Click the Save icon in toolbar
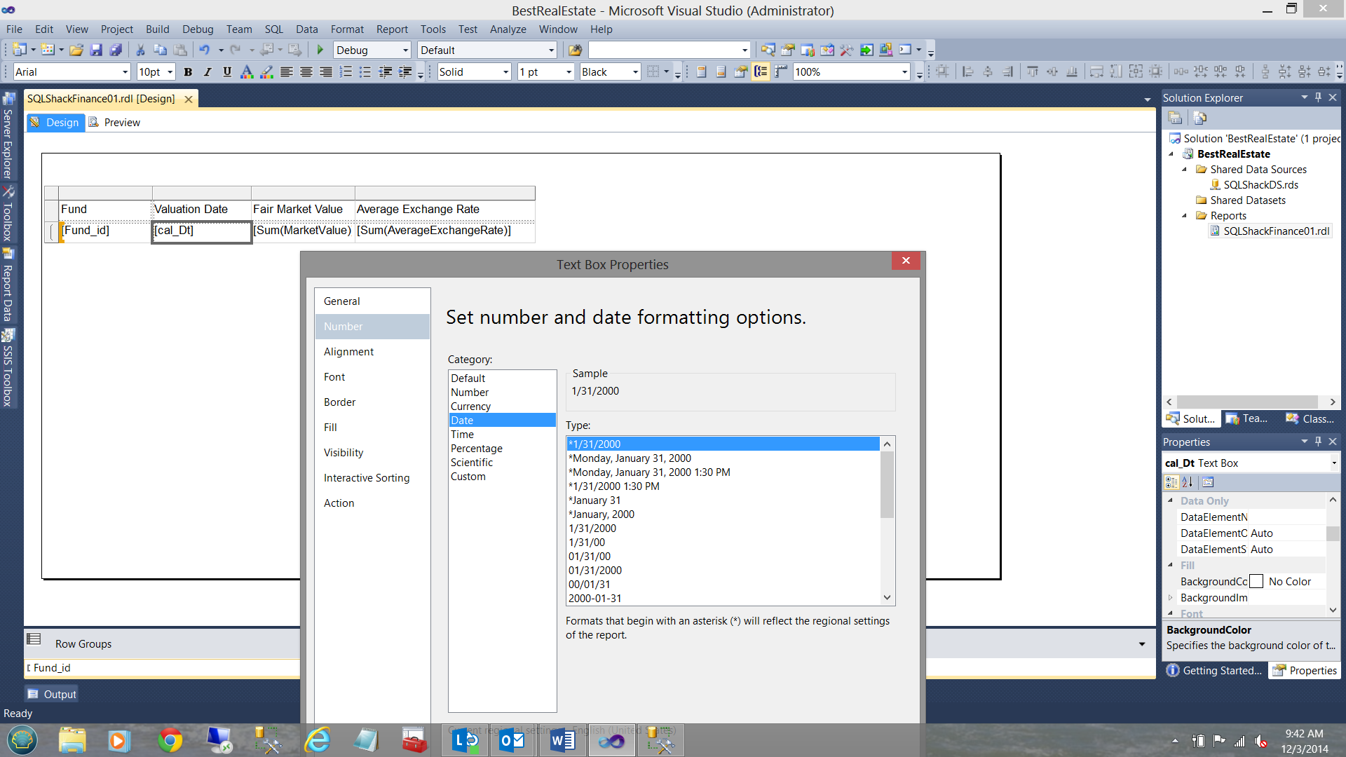Viewport: 1346px width, 757px height. click(x=97, y=50)
